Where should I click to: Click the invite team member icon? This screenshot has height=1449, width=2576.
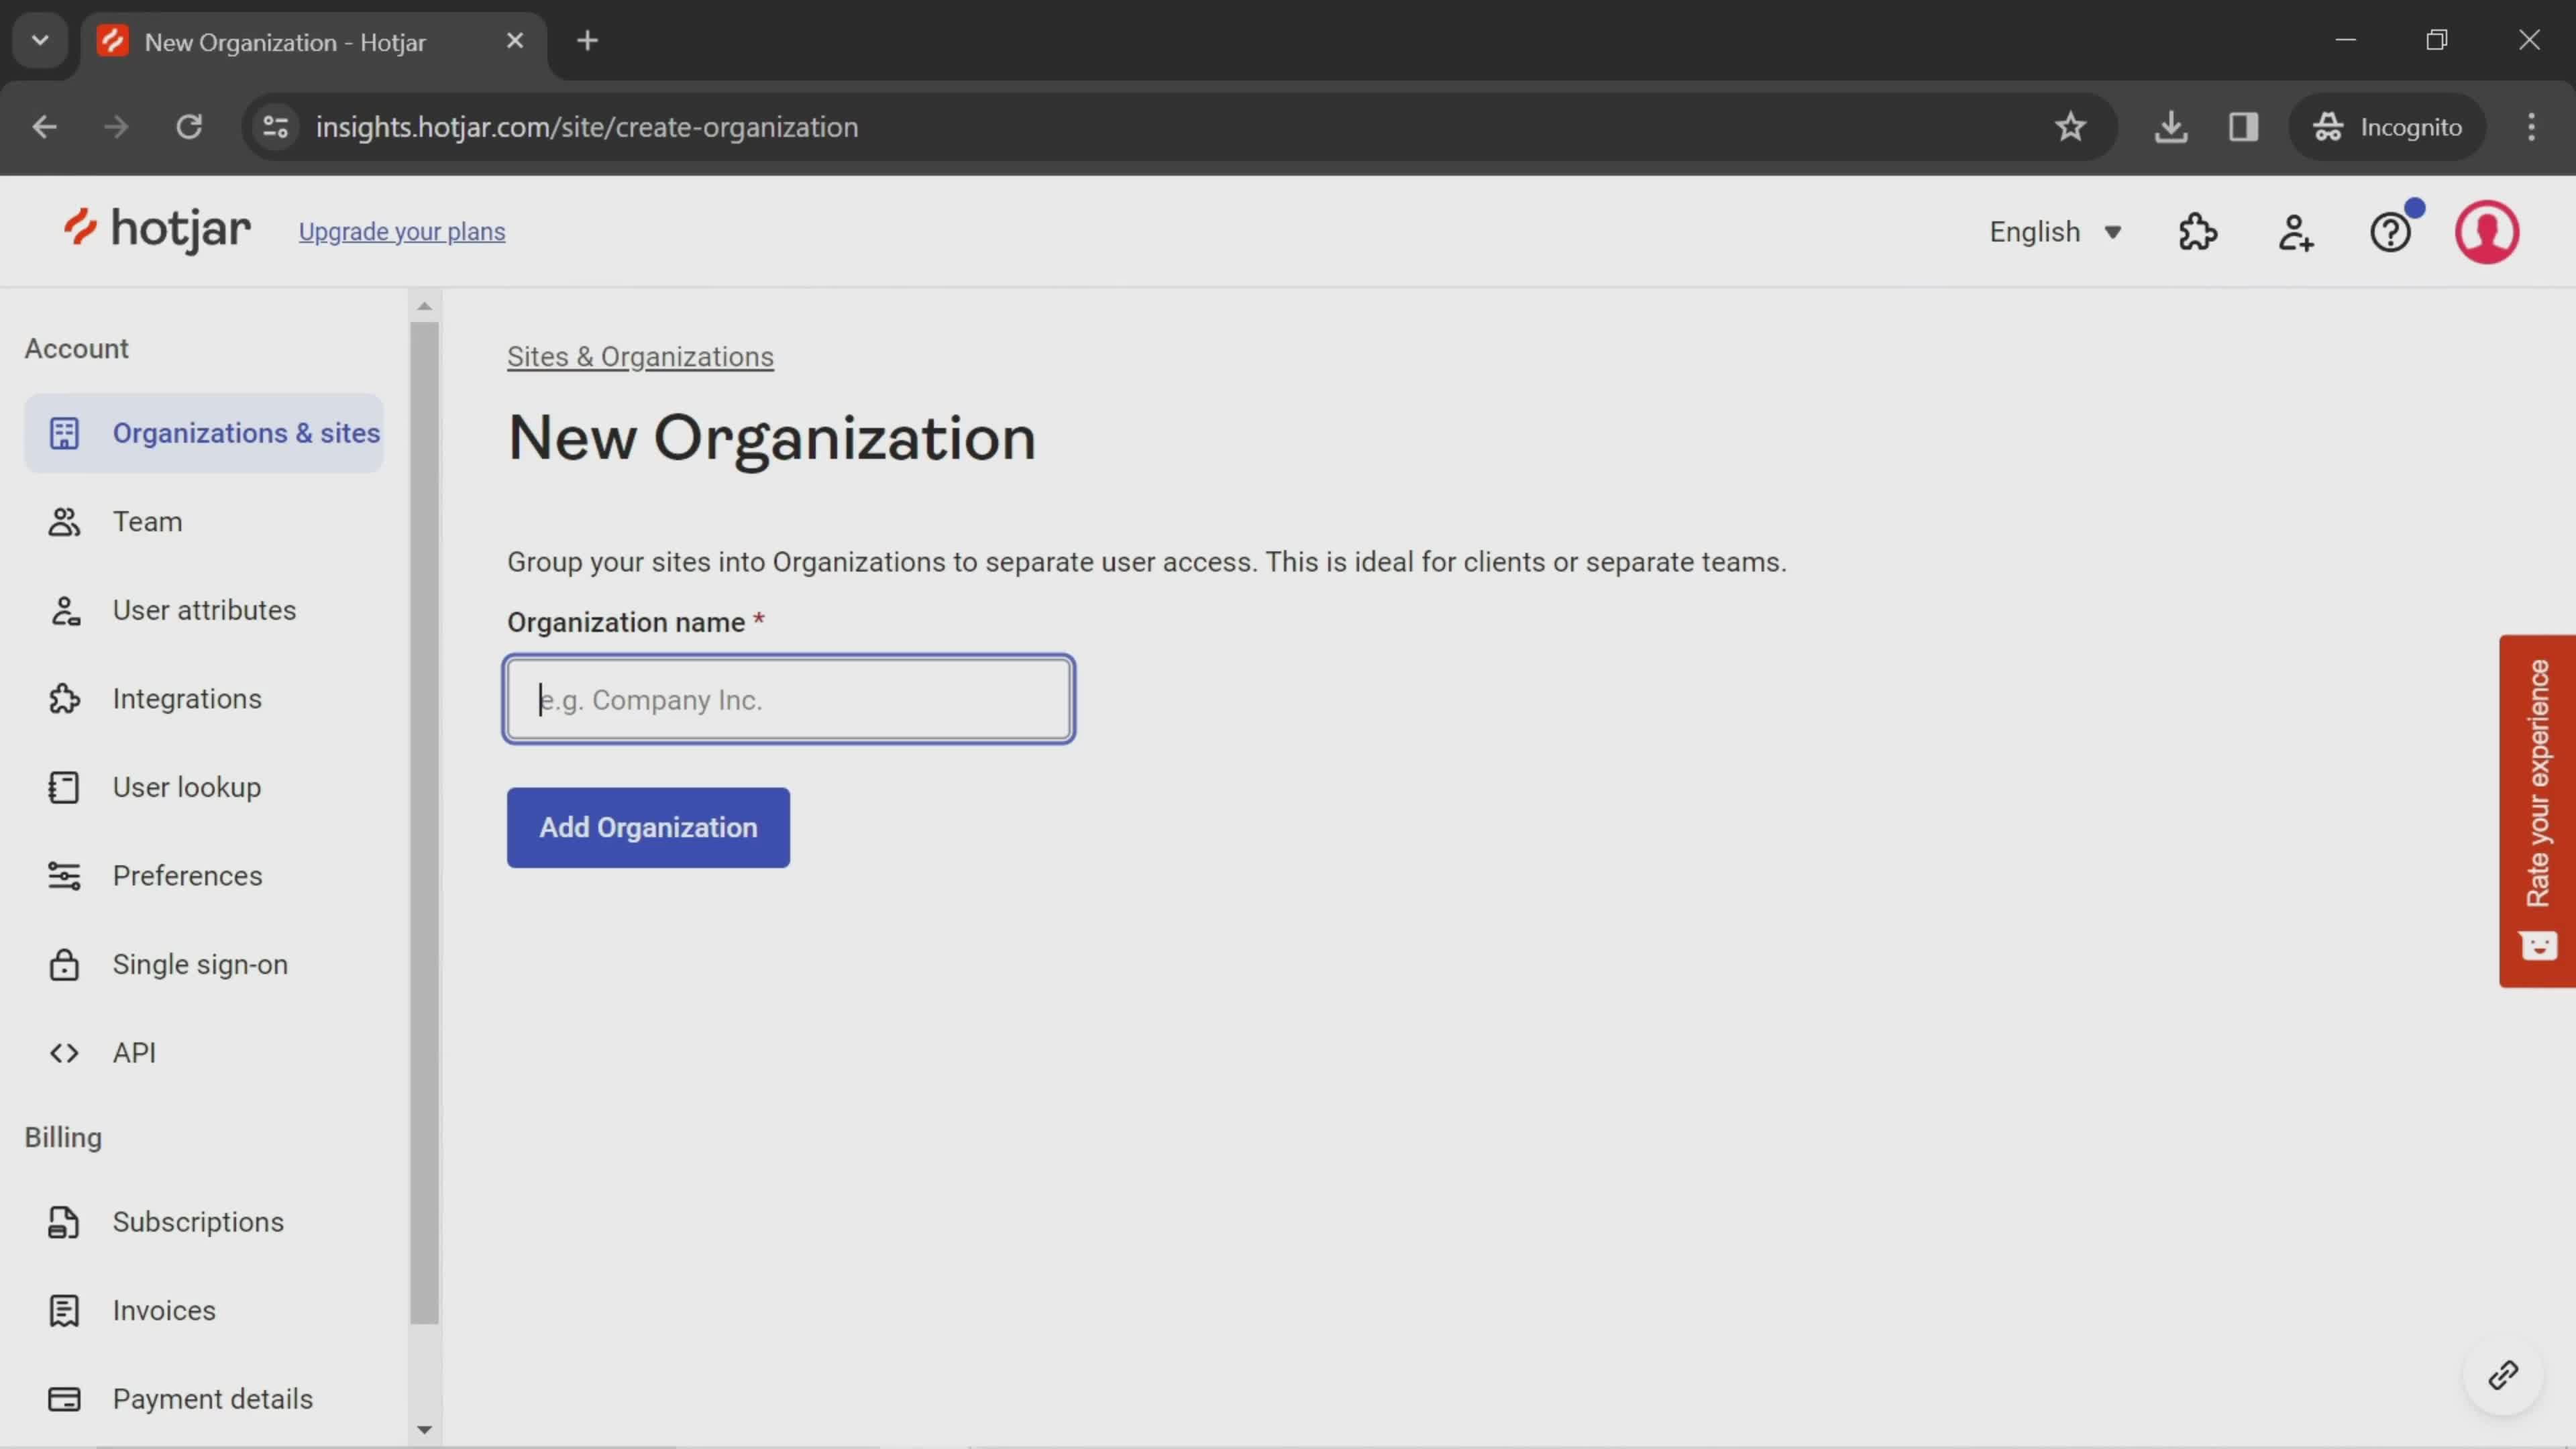[2295, 231]
